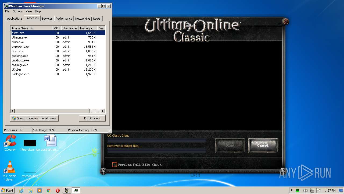The height and width of the screenshot is (194, 344).
Task: Click the End Process button
Action: [92, 118]
